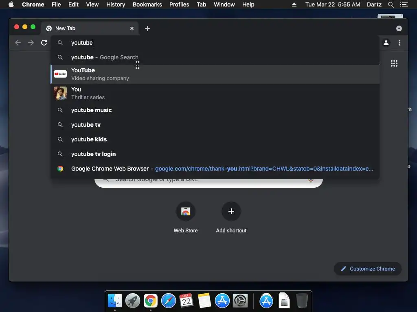Open the Help menu
This screenshot has height=312, width=417.
(248, 4)
